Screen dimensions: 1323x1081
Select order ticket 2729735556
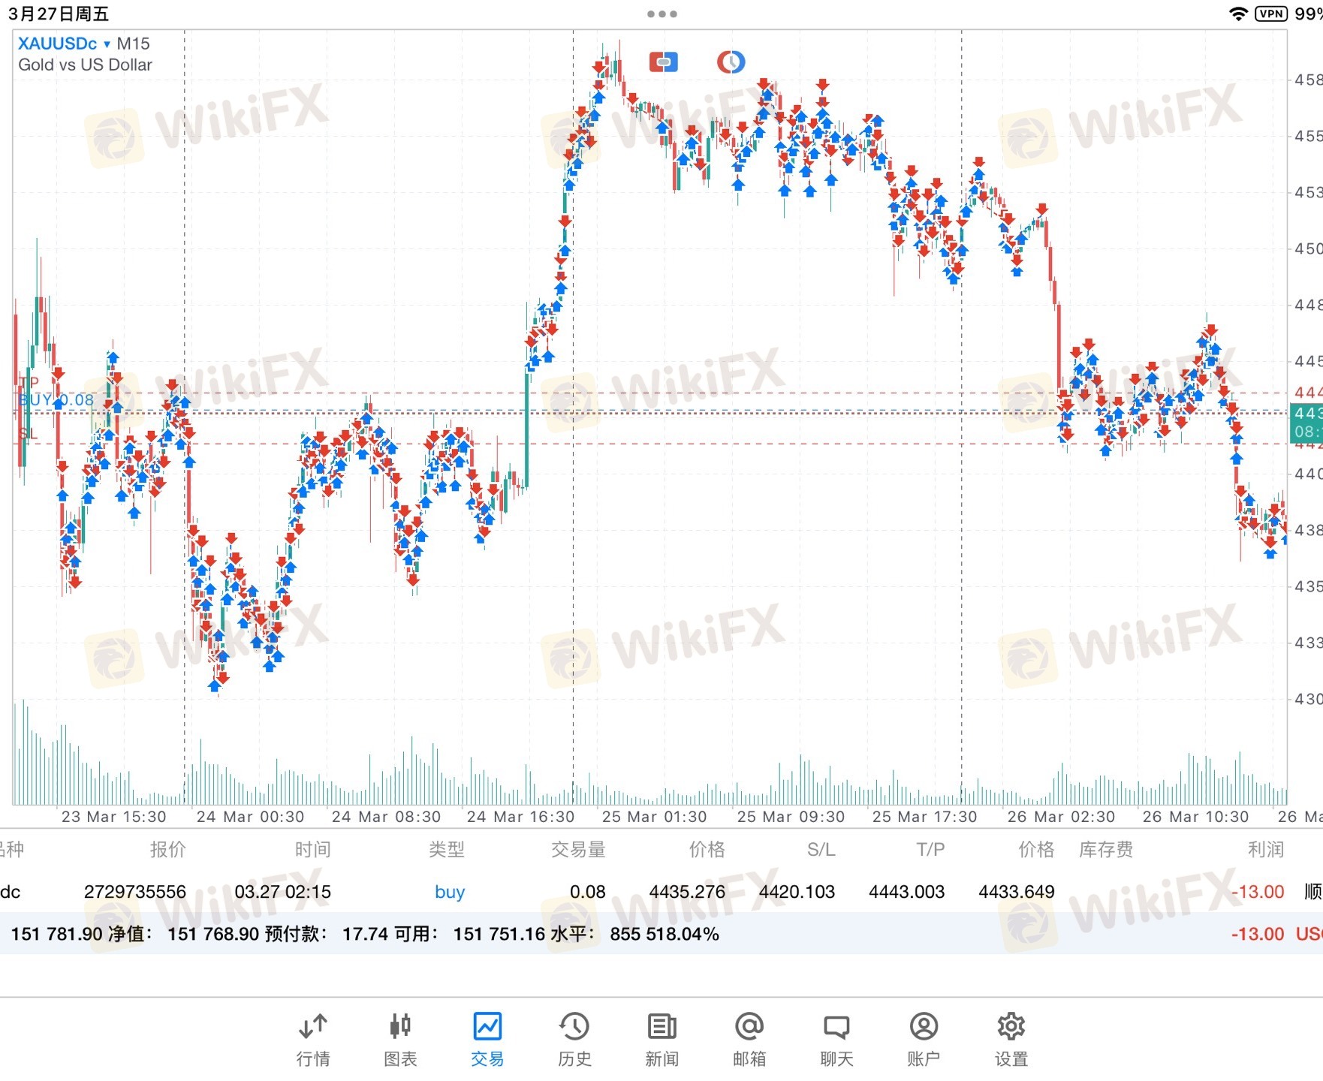(x=135, y=892)
